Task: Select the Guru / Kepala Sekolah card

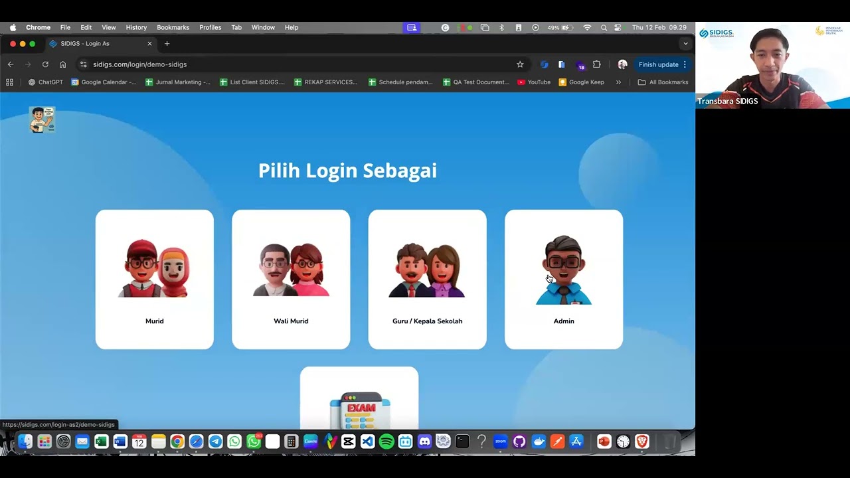Action: (x=428, y=279)
